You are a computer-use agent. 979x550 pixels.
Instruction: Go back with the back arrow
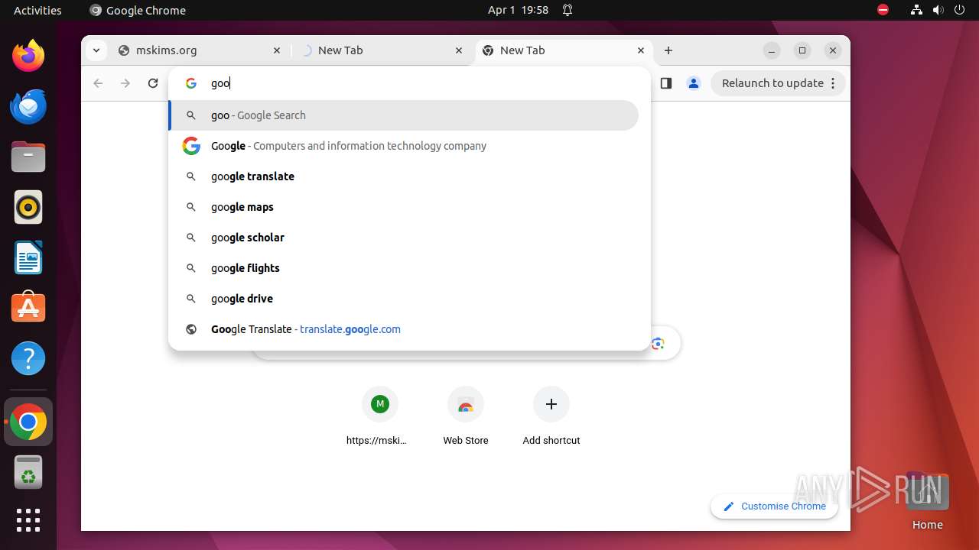point(98,83)
